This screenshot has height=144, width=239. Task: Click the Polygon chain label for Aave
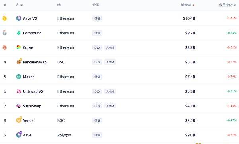coord(64,135)
